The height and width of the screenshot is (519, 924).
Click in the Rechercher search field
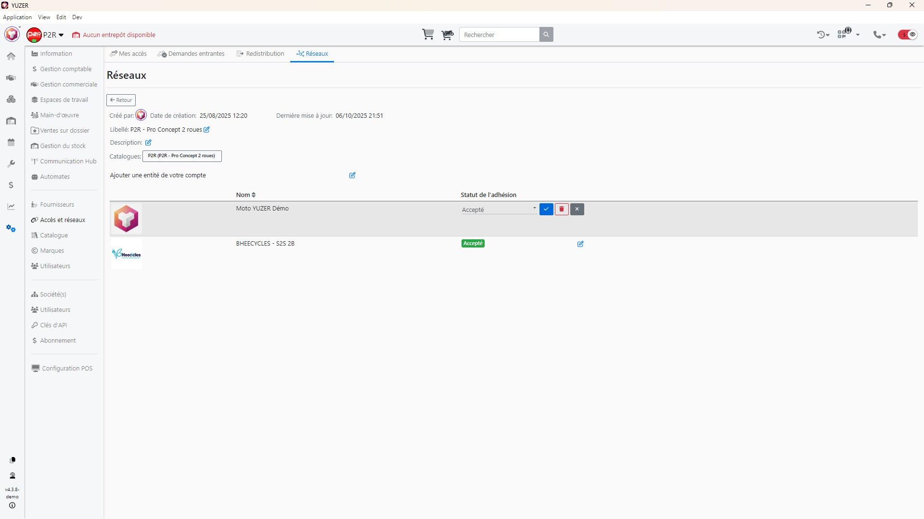(x=499, y=35)
